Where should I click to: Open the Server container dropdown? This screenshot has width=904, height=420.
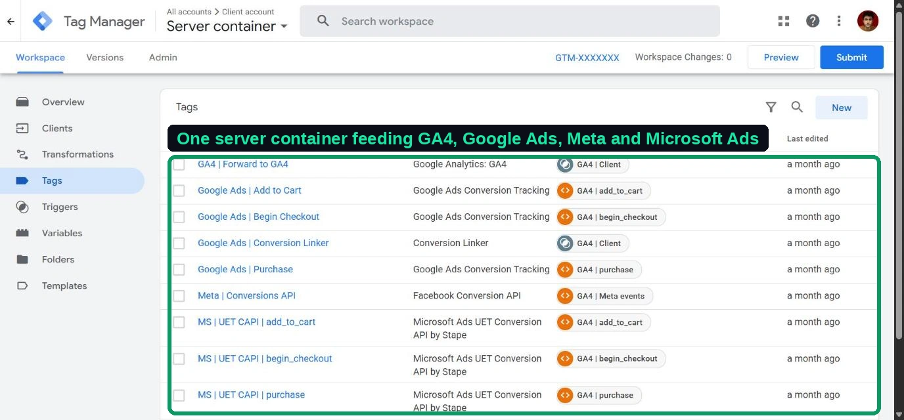click(x=227, y=26)
